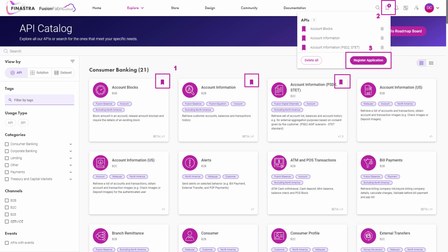
Task: Open the DC user avatar
Action: tap(429, 8)
